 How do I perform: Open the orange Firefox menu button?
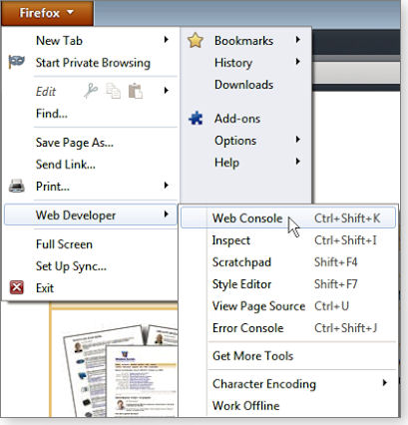point(47,13)
